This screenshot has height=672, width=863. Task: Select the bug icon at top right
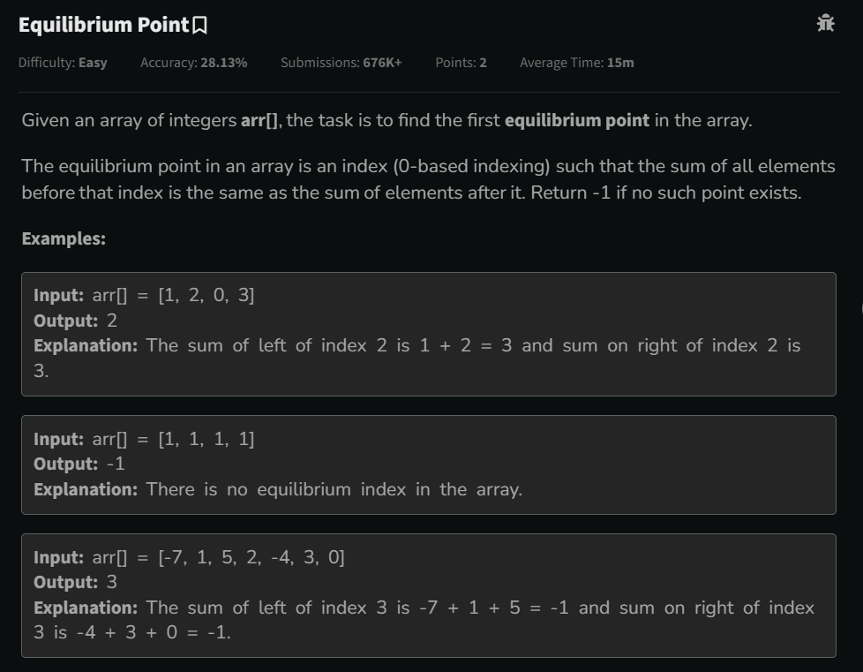tap(825, 24)
